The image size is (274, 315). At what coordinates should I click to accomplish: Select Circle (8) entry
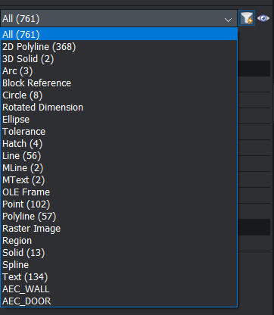pyautogui.click(x=119, y=95)
